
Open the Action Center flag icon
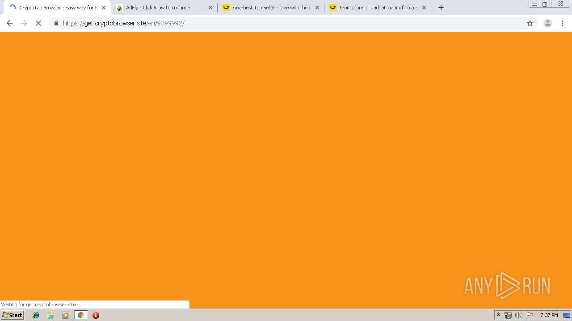(x=530, y=315)
